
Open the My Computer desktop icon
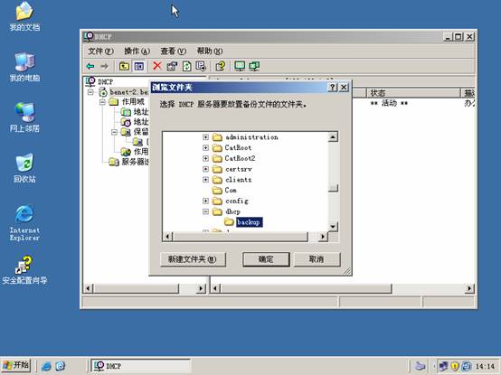[x=24, y=67]
